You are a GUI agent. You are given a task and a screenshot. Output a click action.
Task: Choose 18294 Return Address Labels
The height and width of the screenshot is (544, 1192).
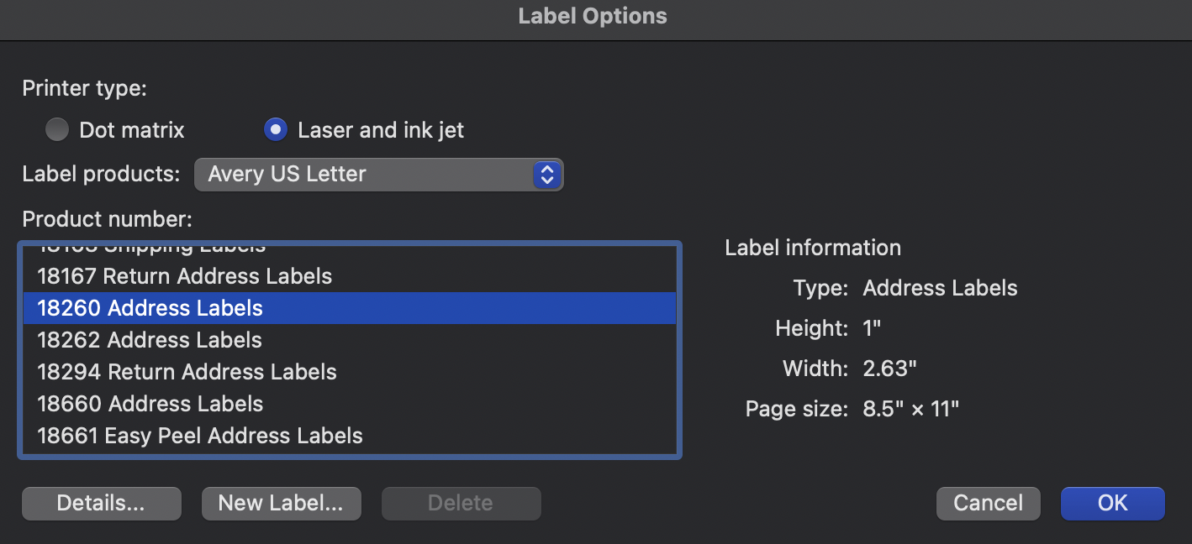click(x=350, y=372)
